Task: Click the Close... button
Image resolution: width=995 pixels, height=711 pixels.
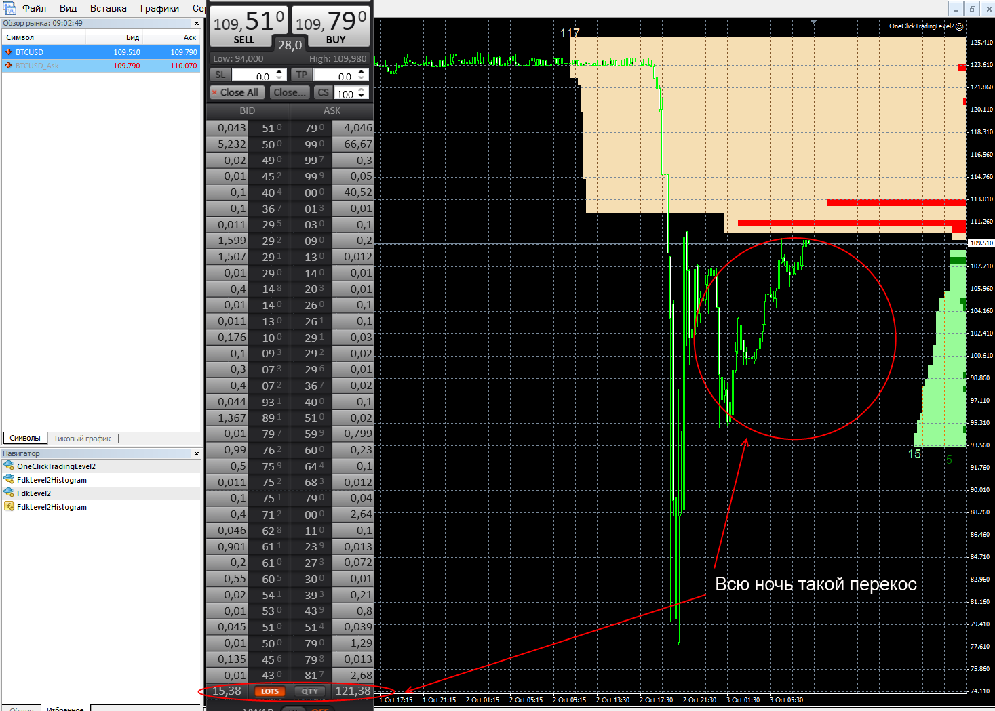Action: 290,92
